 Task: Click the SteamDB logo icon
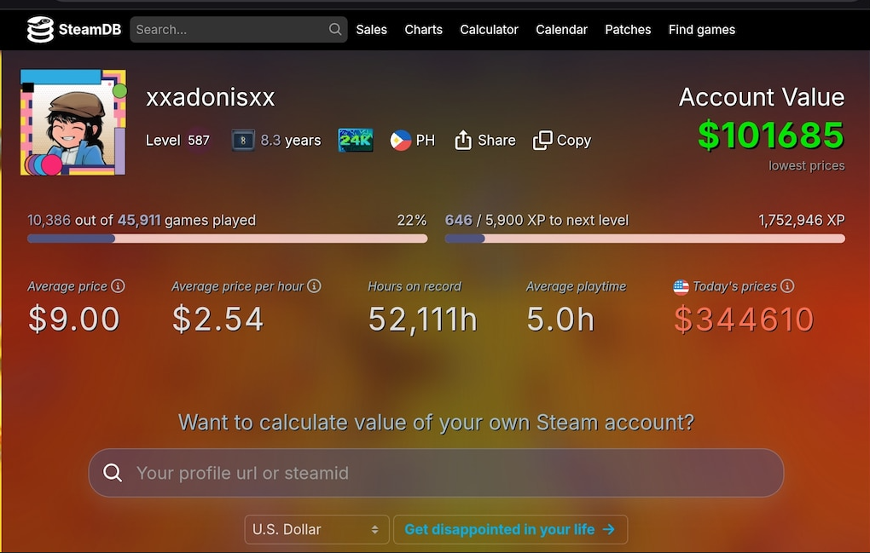(40, 29)
